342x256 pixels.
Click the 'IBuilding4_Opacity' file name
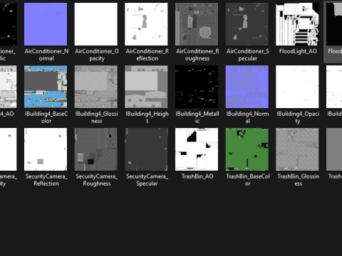pos(298,117)
